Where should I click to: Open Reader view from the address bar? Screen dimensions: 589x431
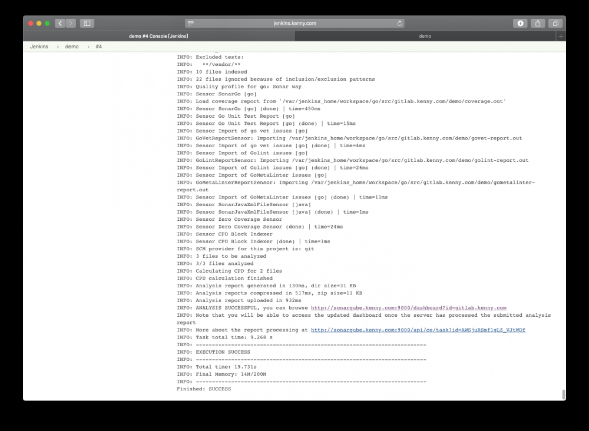click(190, 24)
